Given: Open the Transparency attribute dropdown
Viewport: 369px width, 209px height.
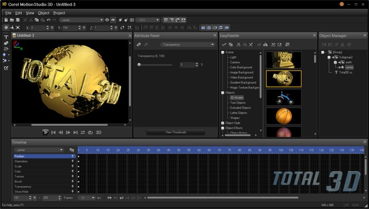Looking at the screenshot, I should coord(188,44).
